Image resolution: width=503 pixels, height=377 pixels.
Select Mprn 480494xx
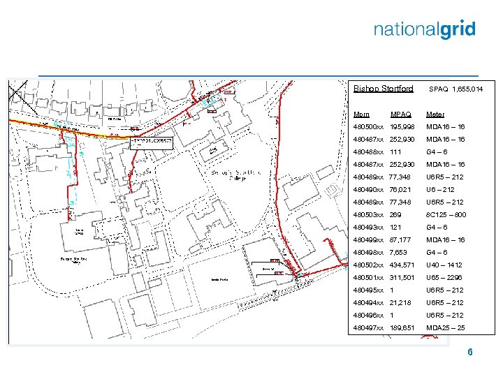pyautogui.click(x=368, y=302)
